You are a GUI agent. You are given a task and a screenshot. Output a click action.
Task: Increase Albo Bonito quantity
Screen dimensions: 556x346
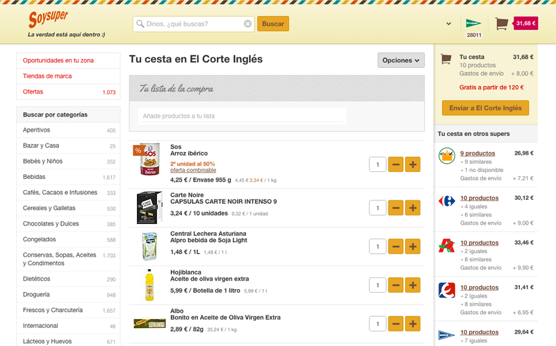pyautogui.click(x=413, y=324)
